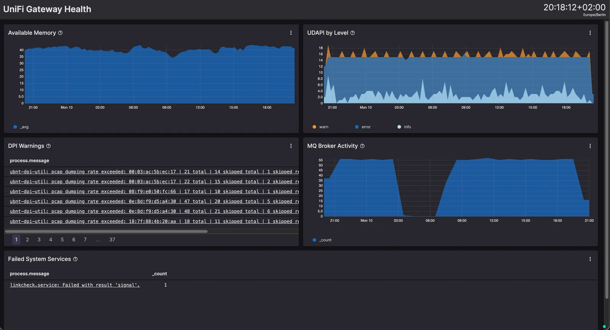
Task: Toggle the error series in UDAPI legend
Action: coord(363,127)
